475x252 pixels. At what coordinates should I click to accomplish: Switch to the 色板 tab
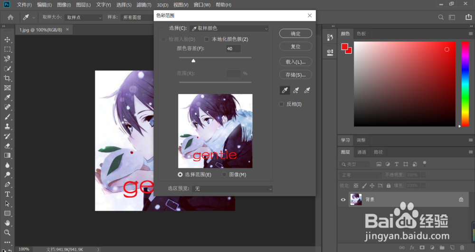(361, 34)
